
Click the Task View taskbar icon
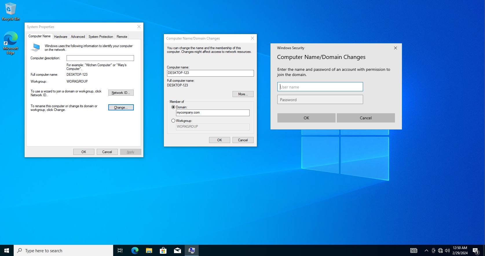120,251
